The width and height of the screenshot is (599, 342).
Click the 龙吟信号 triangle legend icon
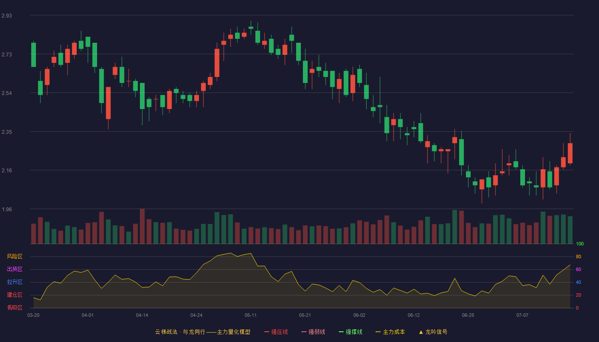click(x=421, y=332)
